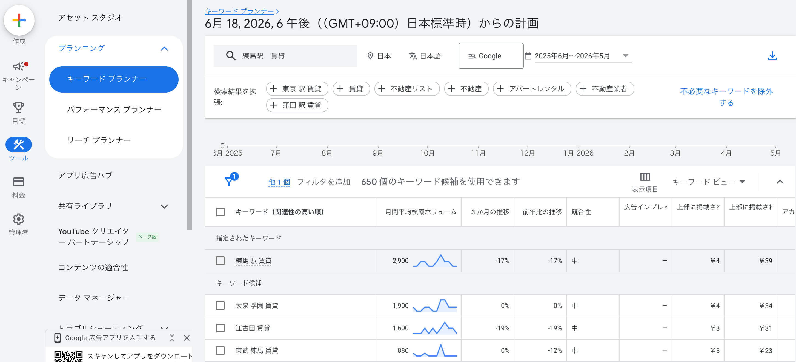Add 不動産業者 chip to expand results
The width and height of the screenshot is (796, 362).
pos(605,89)
